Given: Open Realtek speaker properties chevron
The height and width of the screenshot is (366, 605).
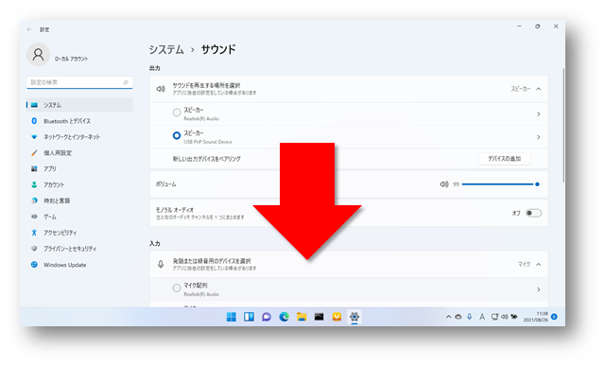Looking at the screenshot, I should pyautogui.click(x=538, y=114).
